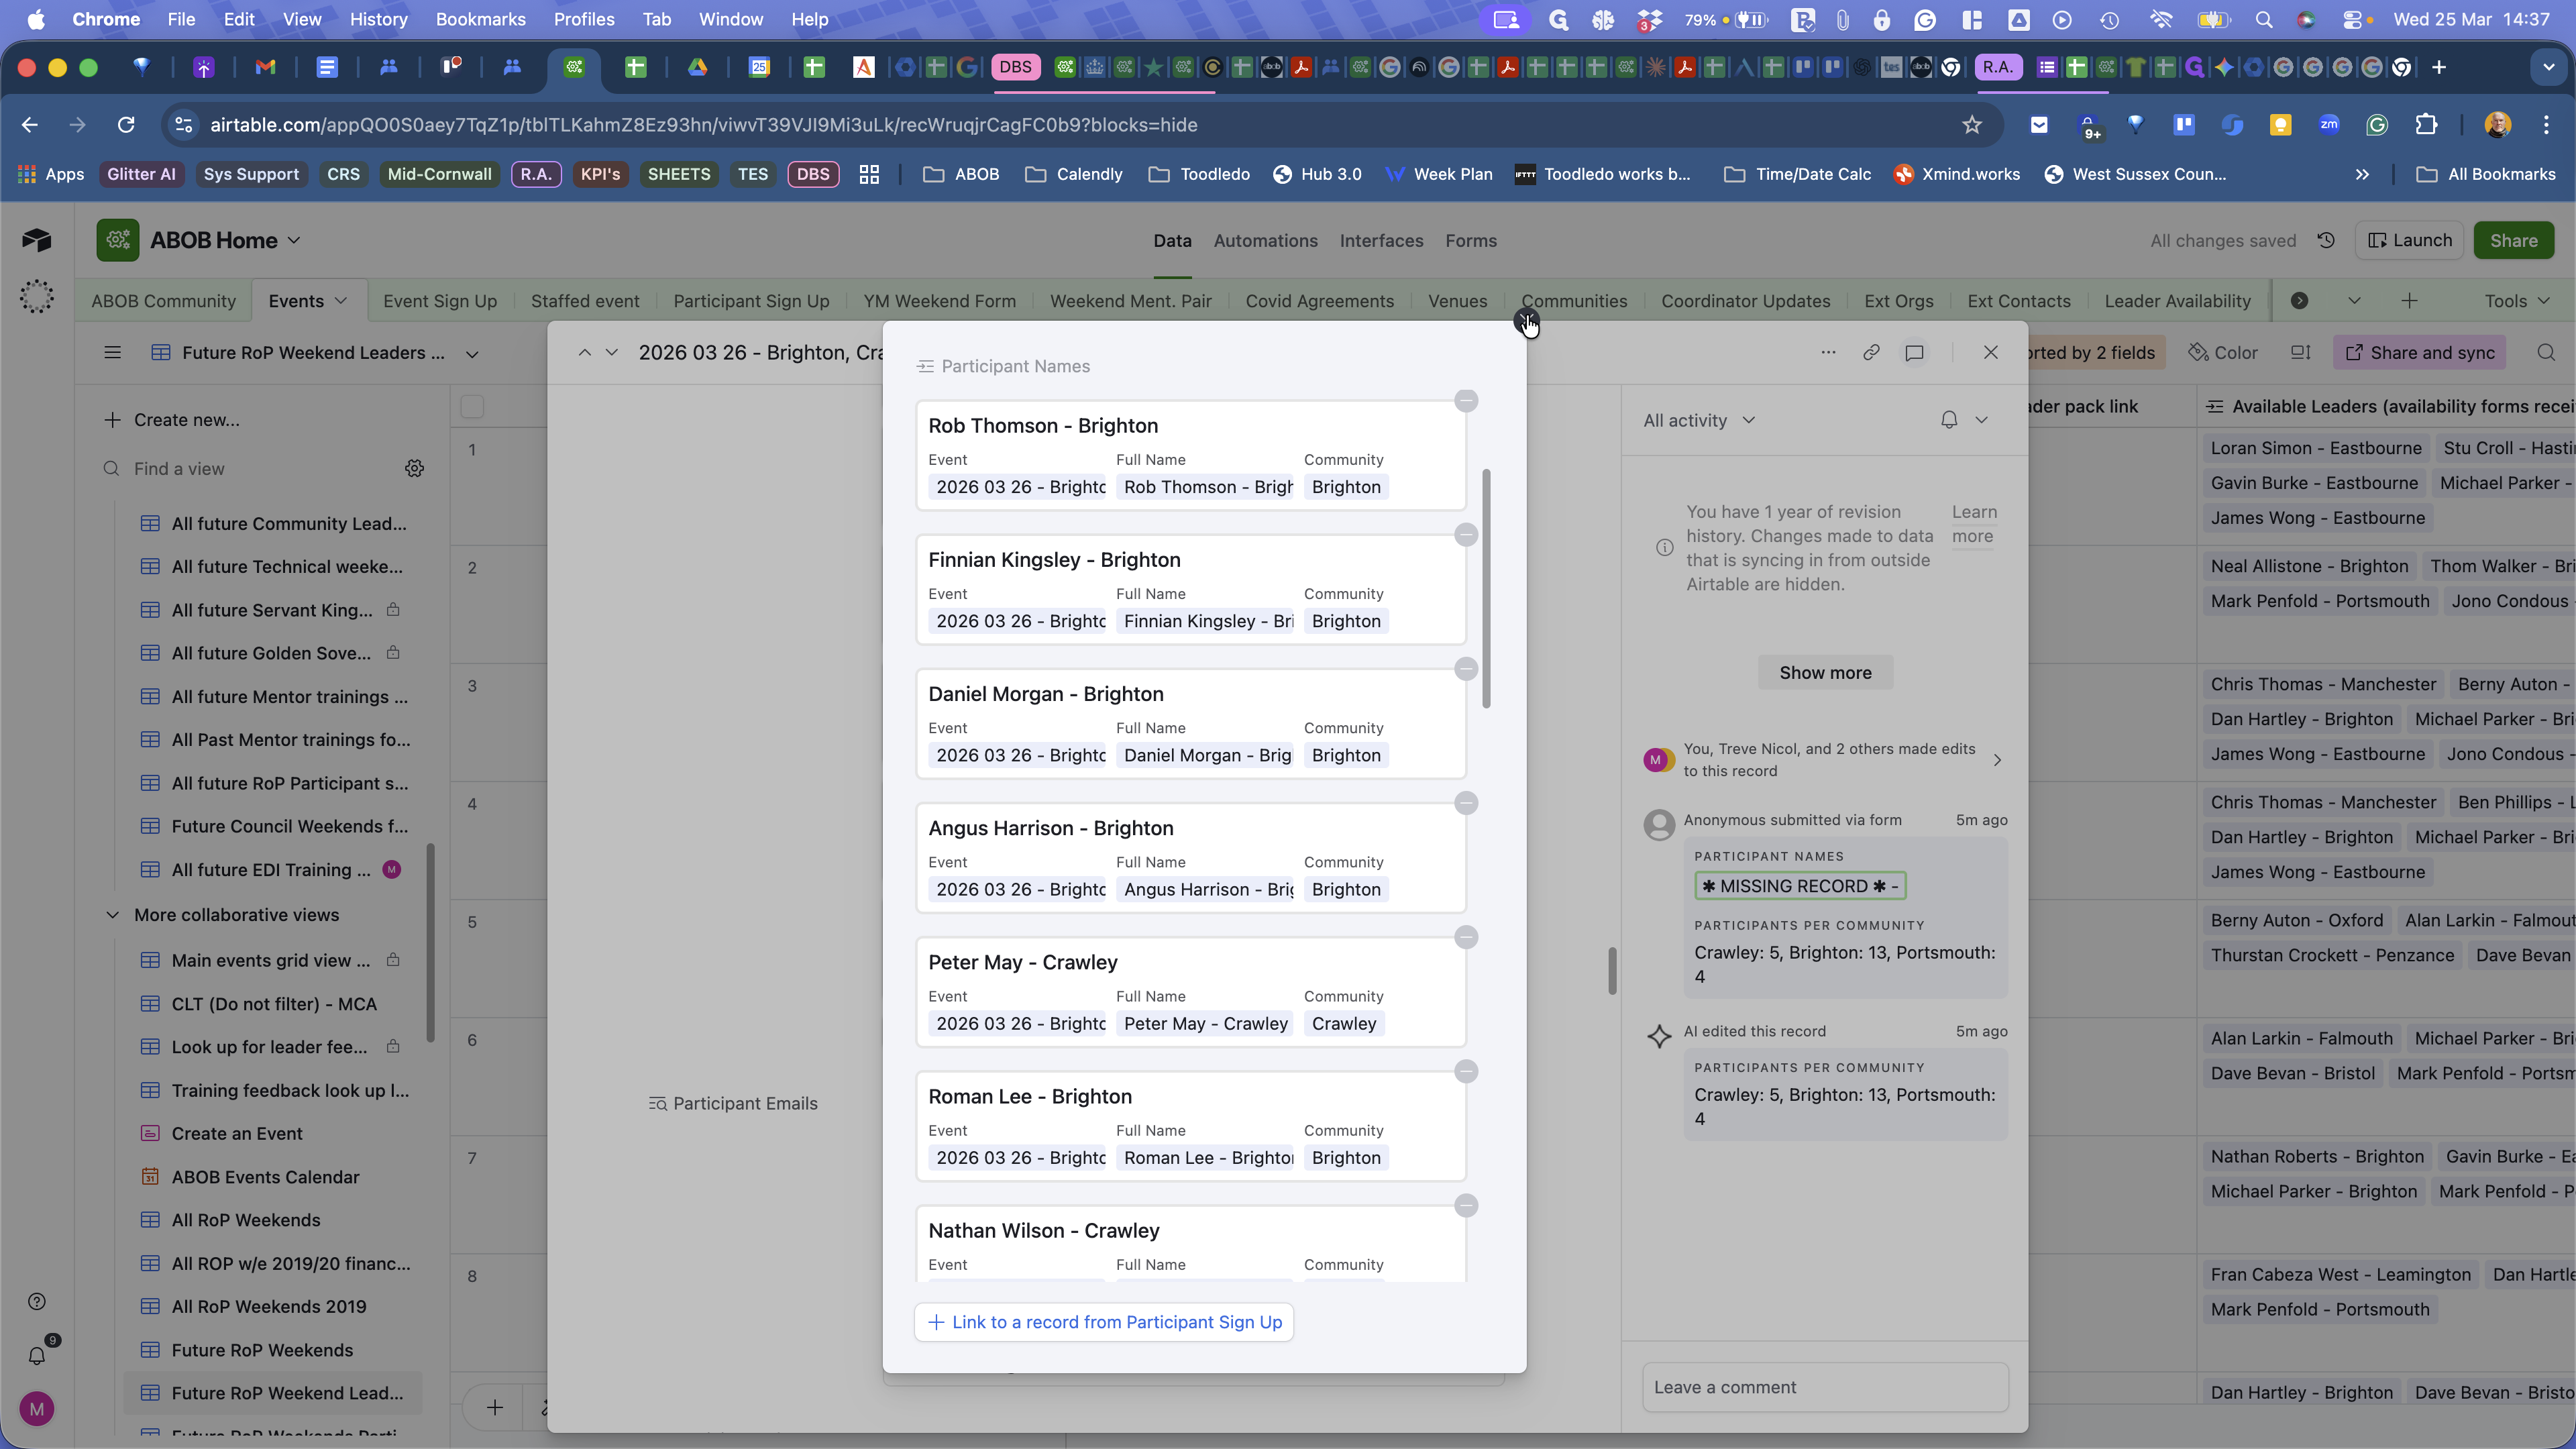The width and height of the screenshot is (2576, 1449).
Task: Tick the select-all rows checkbox
Action: pos(472,406)
